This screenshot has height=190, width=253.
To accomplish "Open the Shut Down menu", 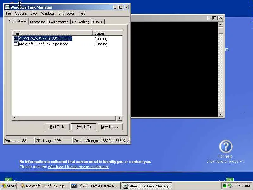I will click(67, 13).
